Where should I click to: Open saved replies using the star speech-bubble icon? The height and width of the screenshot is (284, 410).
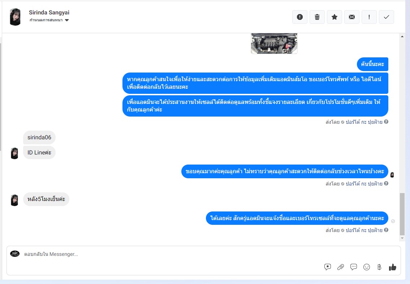pos(327,267)
